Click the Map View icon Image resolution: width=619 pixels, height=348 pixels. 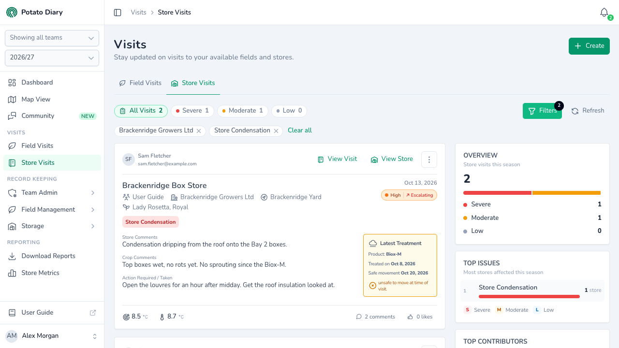coord(12,100)
